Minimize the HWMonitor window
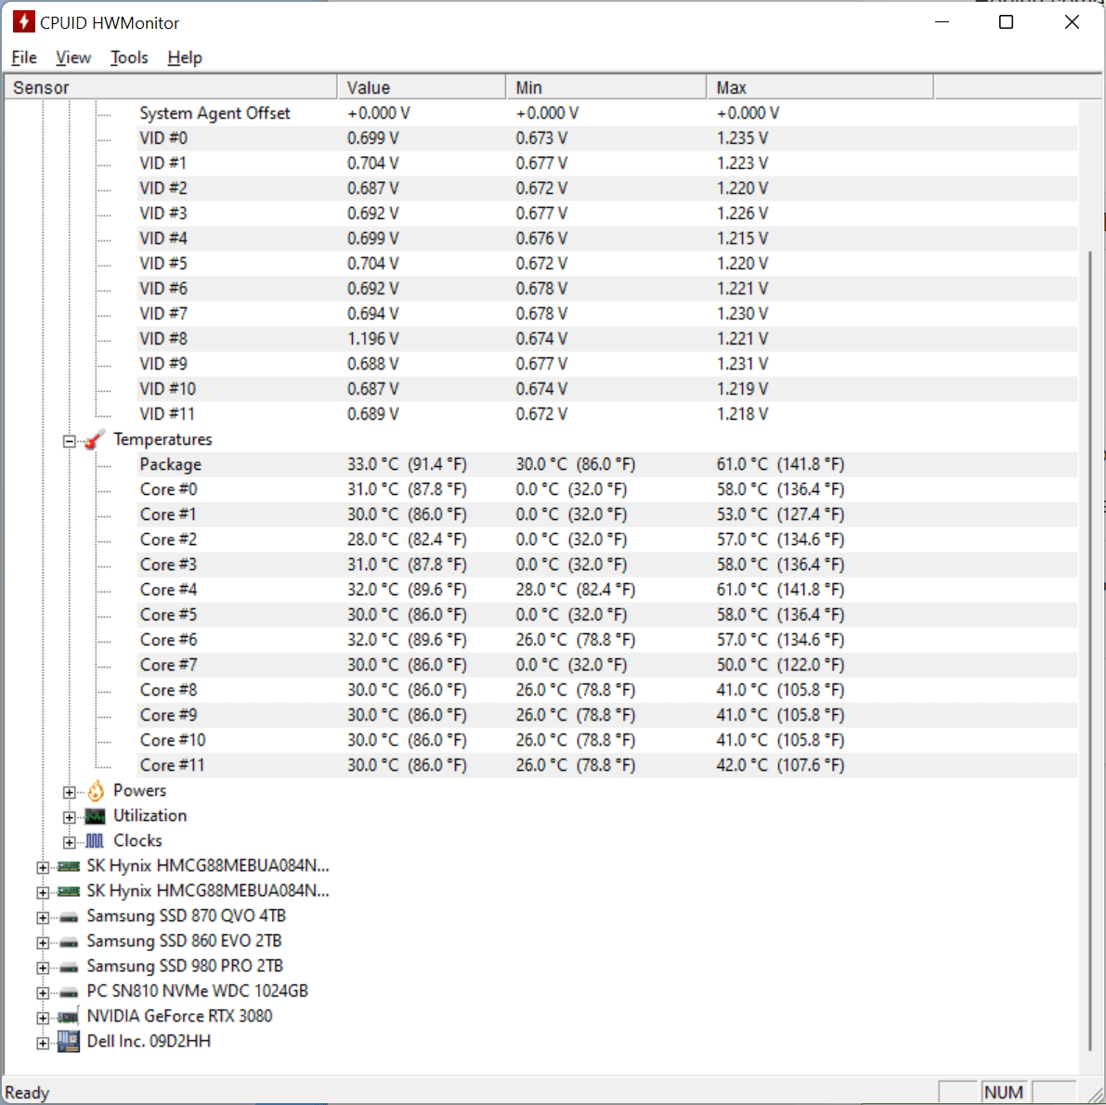The width and height of the screenshot is (1106, 1105). click(x=942, y=22)
